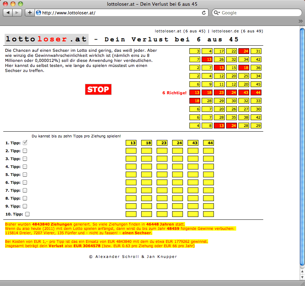Click the '4843840 Ziehungen' statistic text

click(x=52, y=224)
